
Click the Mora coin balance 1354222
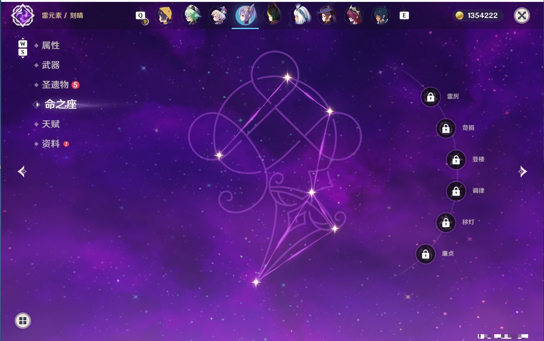click(478, 15)
